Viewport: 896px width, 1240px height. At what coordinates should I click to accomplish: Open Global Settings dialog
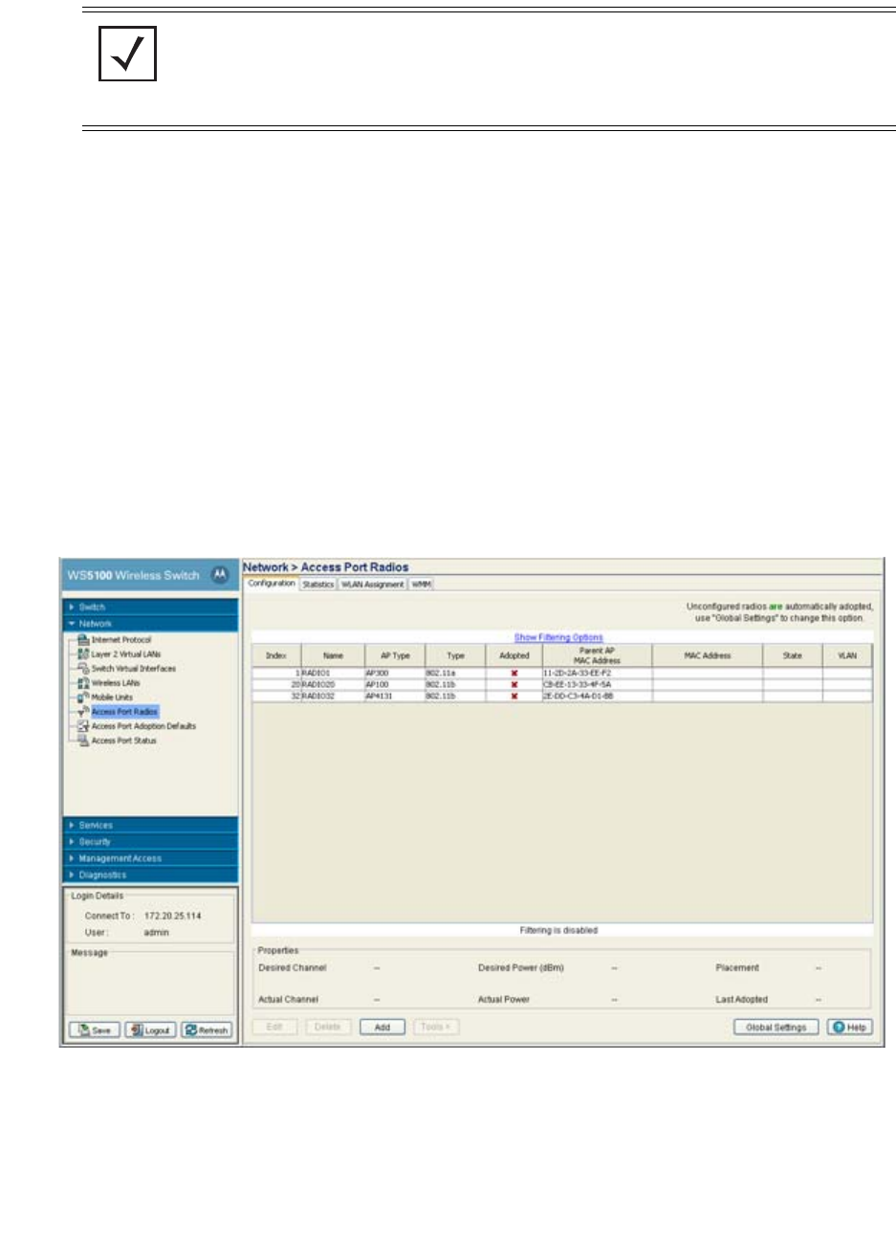pyautogui.click(x=776, y=1027)
